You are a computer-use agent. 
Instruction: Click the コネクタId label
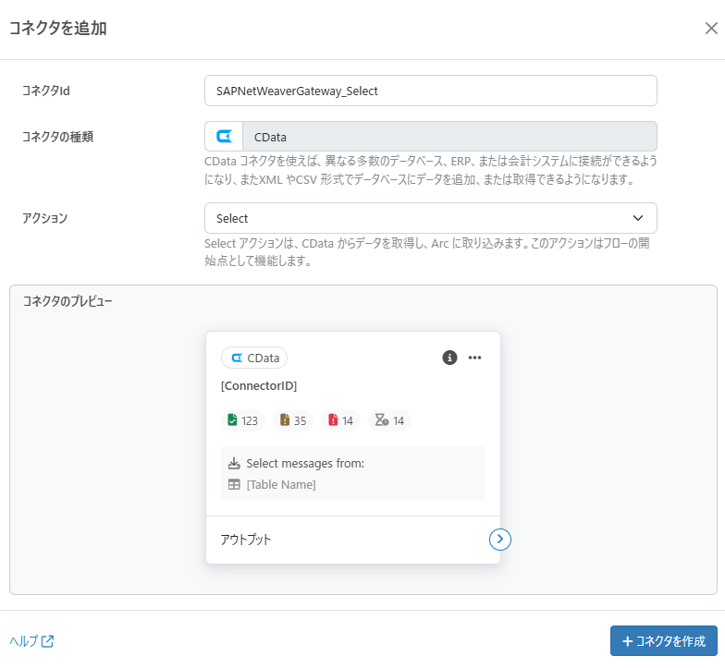point(46,91)
